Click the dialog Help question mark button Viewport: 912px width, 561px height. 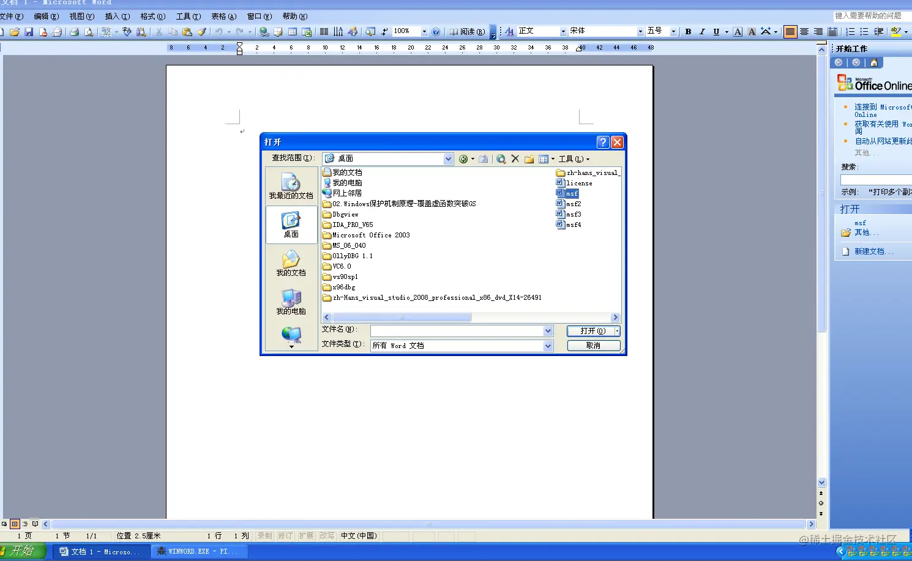tap(603, 142)
